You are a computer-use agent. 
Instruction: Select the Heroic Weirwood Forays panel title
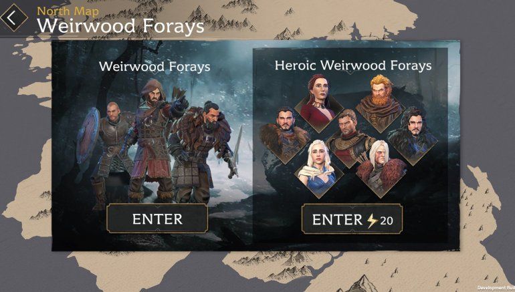353,65
